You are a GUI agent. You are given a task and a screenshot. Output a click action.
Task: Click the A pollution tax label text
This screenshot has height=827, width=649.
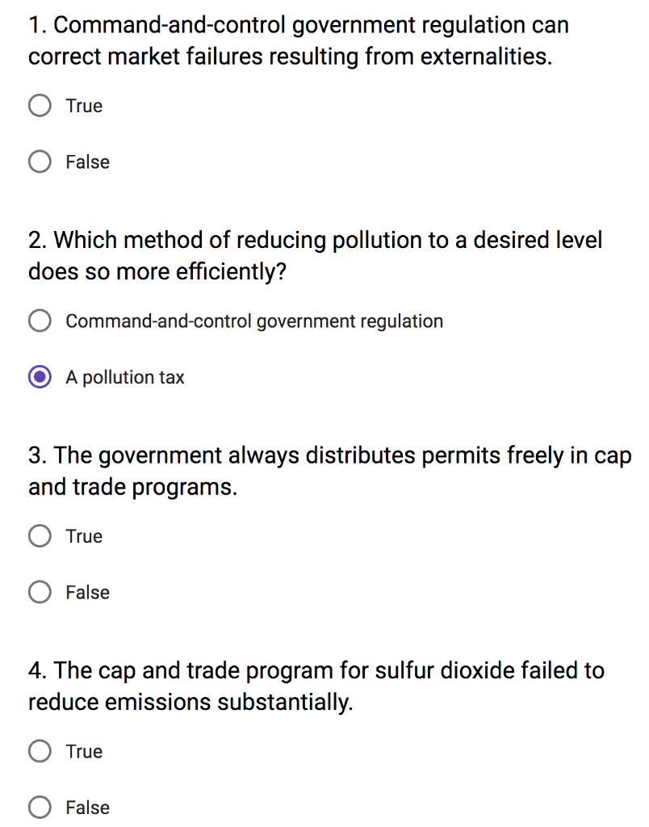click(x=124, y=376)
